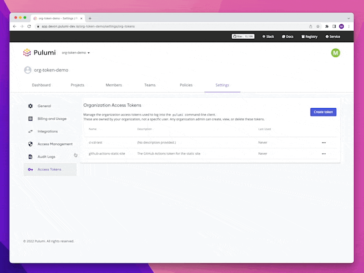Image resolution: width=364 pixels, height=273 pixels.
Task: Open a new browser tab
Action: [90, 18]
